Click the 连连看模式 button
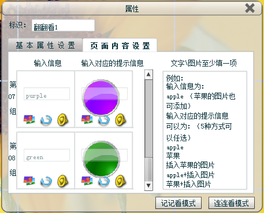 [x=232, y=203]
